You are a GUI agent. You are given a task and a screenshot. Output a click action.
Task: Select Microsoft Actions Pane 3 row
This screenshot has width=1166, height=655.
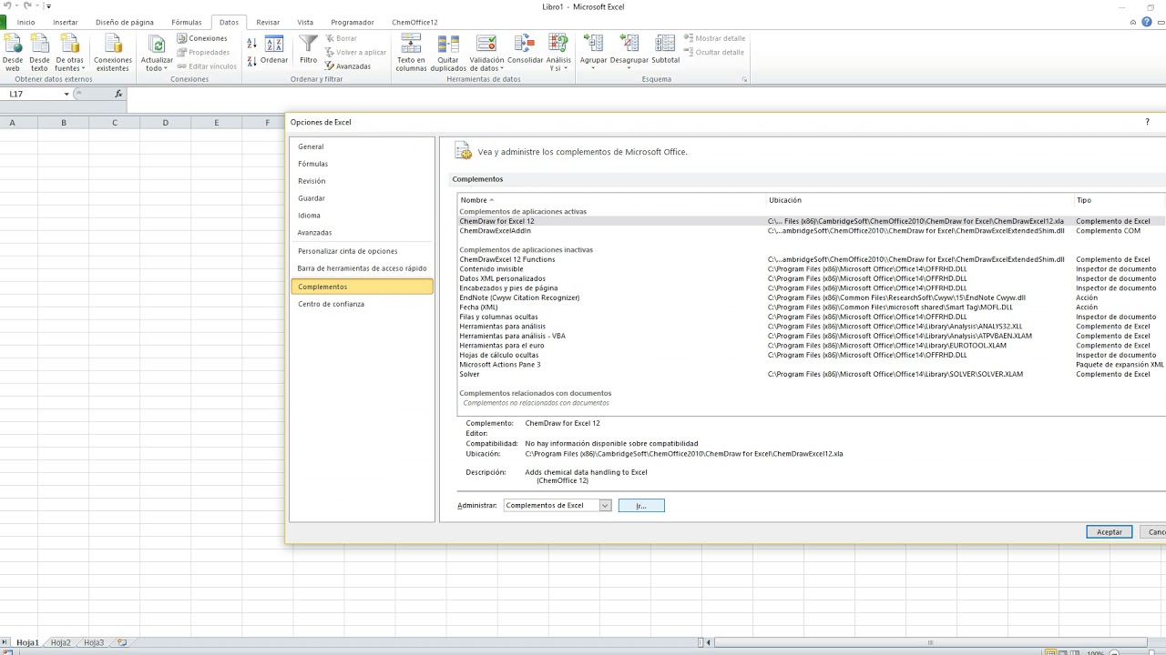click(812, 365)
